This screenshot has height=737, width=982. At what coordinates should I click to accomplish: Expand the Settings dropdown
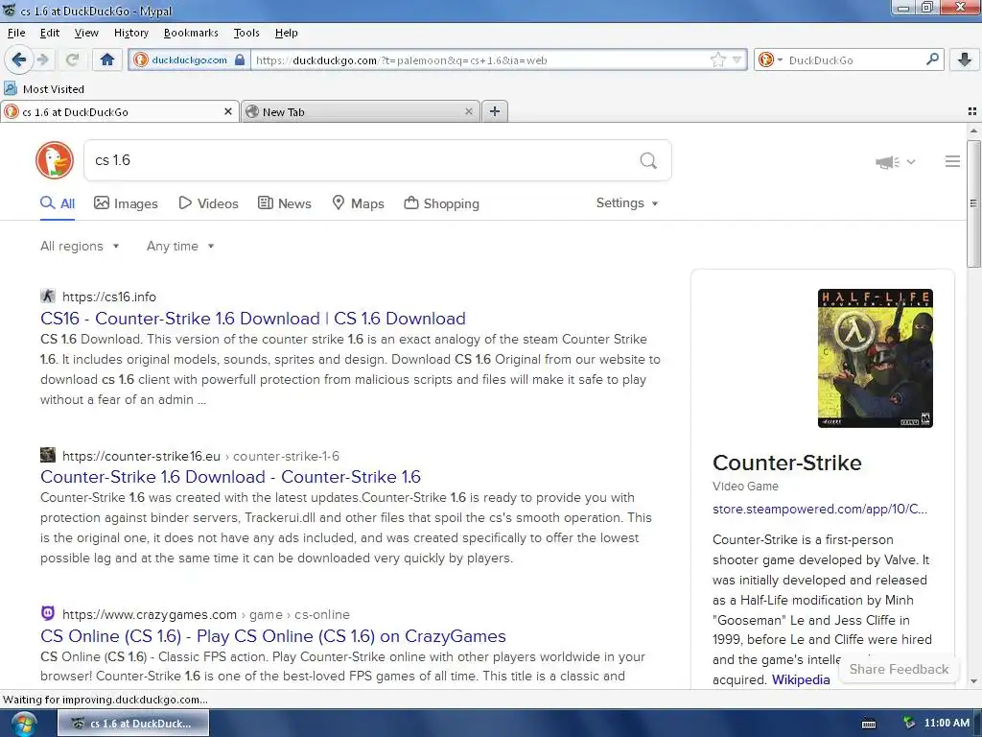(x=627, y=203)
